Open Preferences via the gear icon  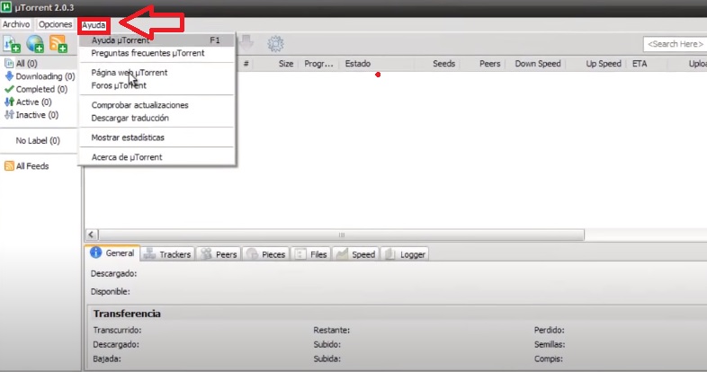click(275, 43)
